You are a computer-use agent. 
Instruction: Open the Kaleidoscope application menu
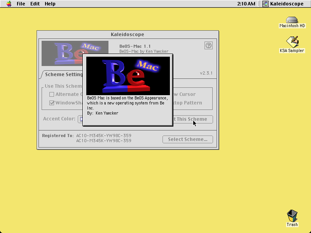[x=283, y=4]
